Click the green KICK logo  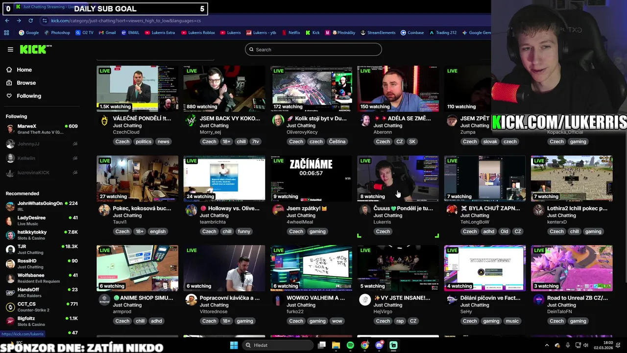(x=35, y=49)
